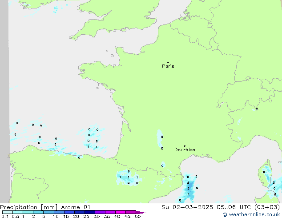Click the 'Su' weekday abbreviation in footer
This screenshot has width=282, height=218.
[165, 207]
